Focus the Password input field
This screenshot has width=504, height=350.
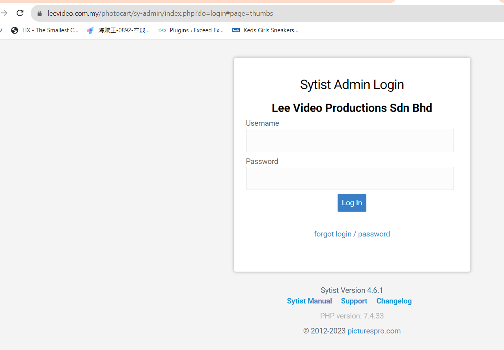350,178
